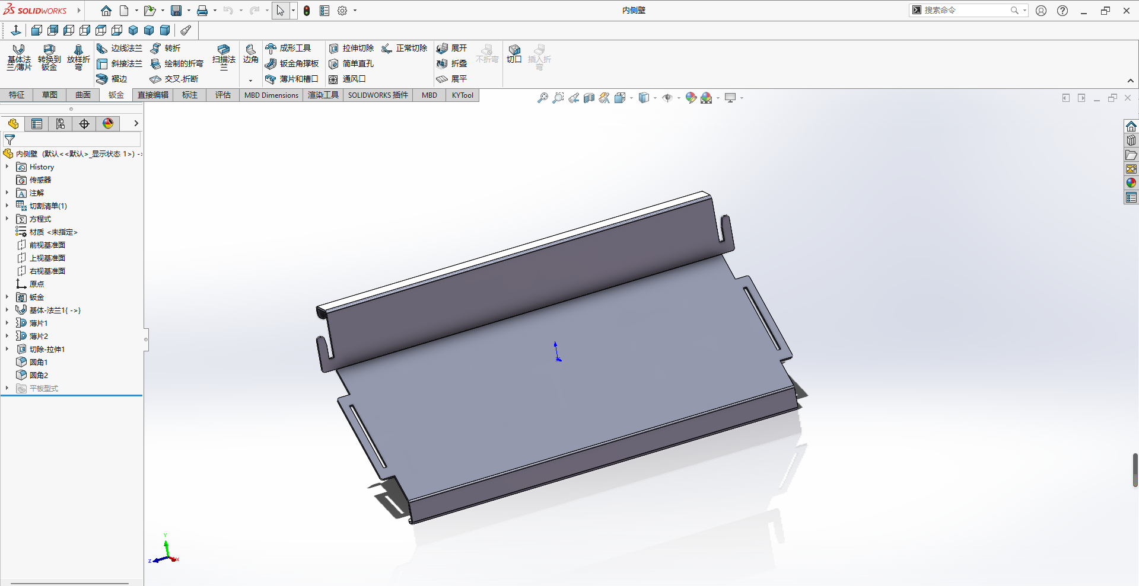Launch the 扫描法兰 tool
Viewport: 1139px width, 586px height.
click(x=224, y=57)
